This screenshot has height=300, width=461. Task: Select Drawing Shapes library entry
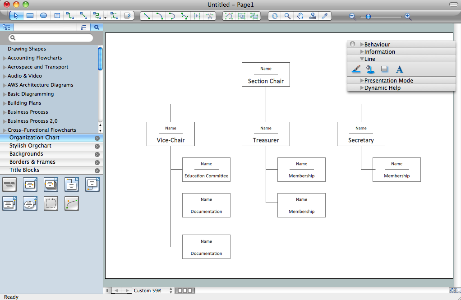(x=27, y=49)
